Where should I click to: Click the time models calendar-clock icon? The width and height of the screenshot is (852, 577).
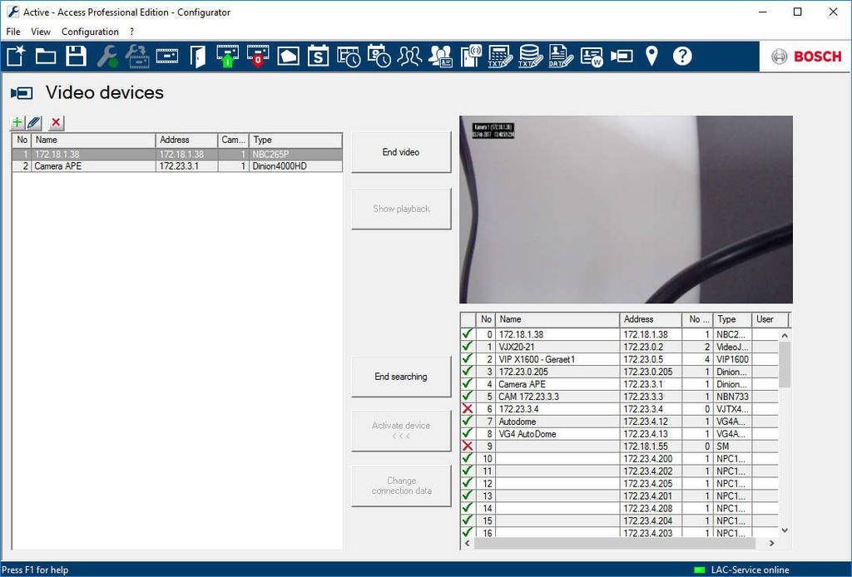click(x=379, y=56)
